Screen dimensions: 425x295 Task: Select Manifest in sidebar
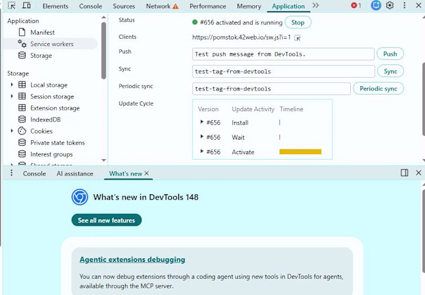point(42,32)
